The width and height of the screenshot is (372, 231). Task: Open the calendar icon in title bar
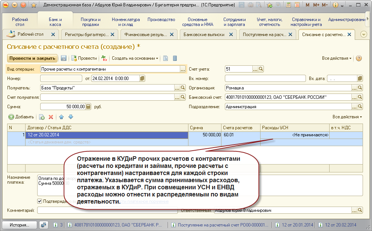(297, 5)
